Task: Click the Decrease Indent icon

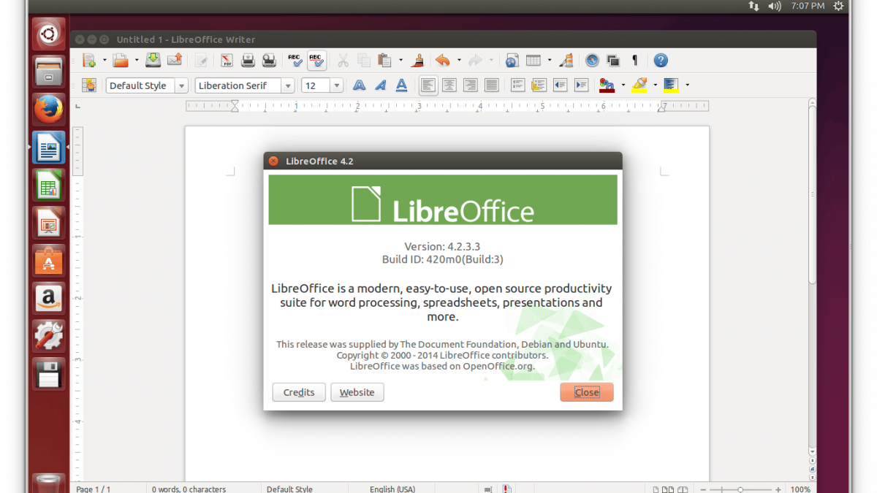Action: tap(561, 85)
